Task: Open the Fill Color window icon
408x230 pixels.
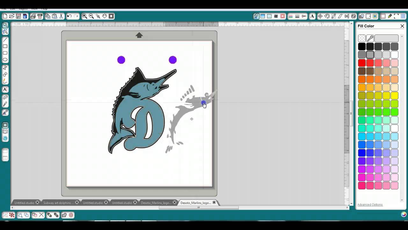Action: (256, 16)
